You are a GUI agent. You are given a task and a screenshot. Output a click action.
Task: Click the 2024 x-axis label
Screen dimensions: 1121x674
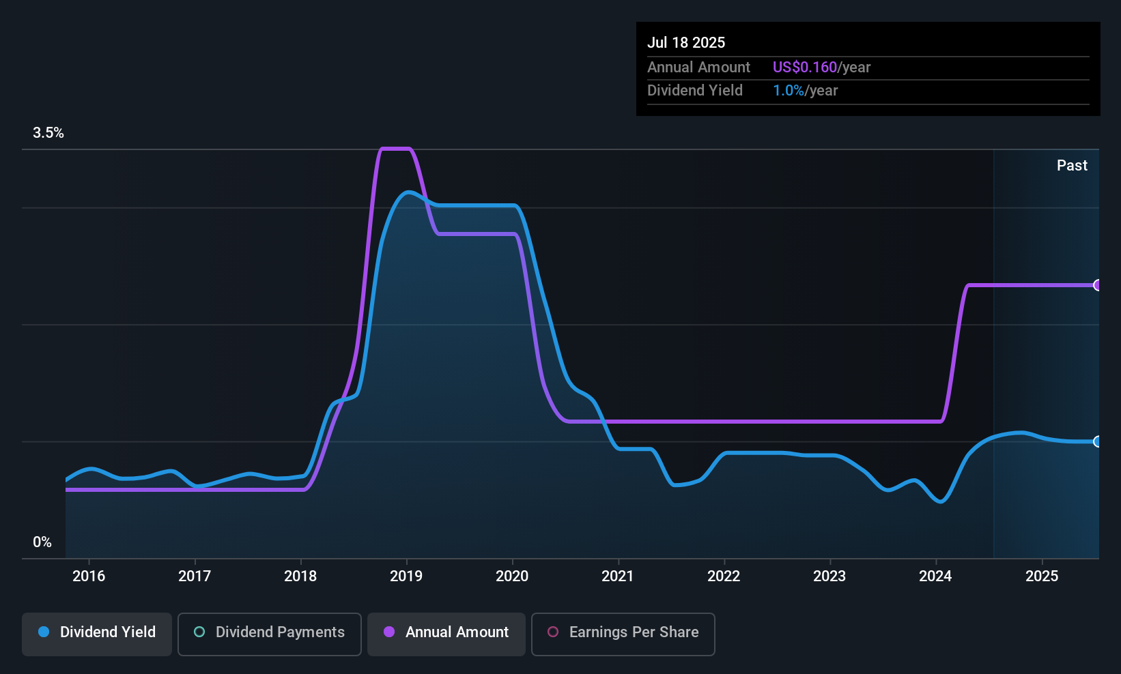[935, 576]
